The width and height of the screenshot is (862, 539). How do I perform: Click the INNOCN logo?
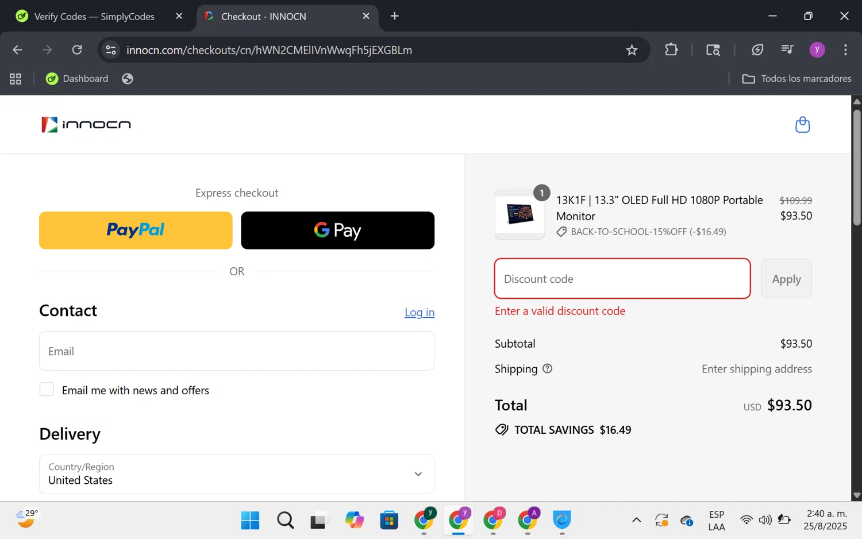[86, 125]
